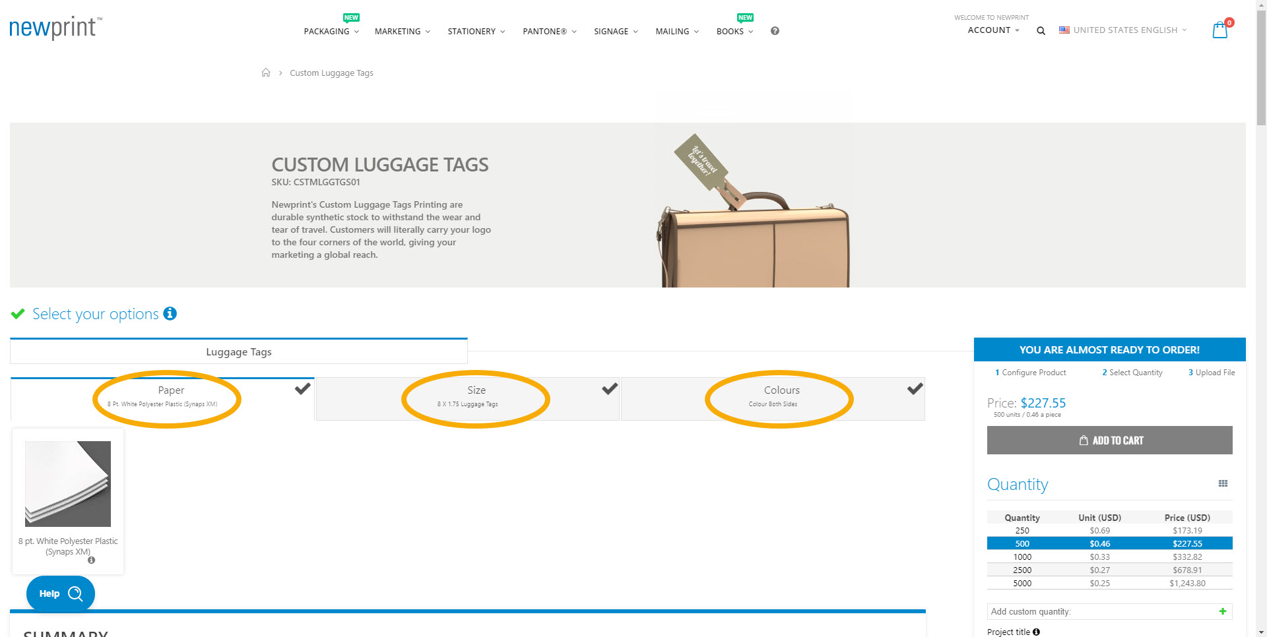Click the $173.19 price cell
Screen dimensions: 1267x637
coord(1187,530)
